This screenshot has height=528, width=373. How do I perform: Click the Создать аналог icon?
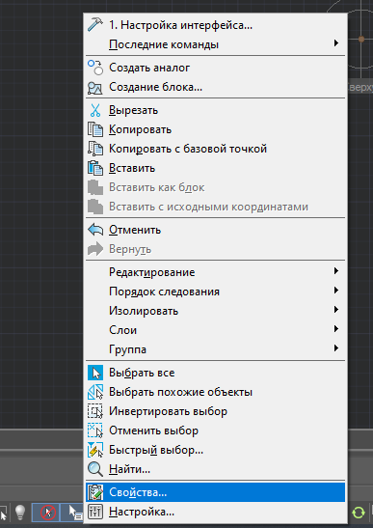95,68
